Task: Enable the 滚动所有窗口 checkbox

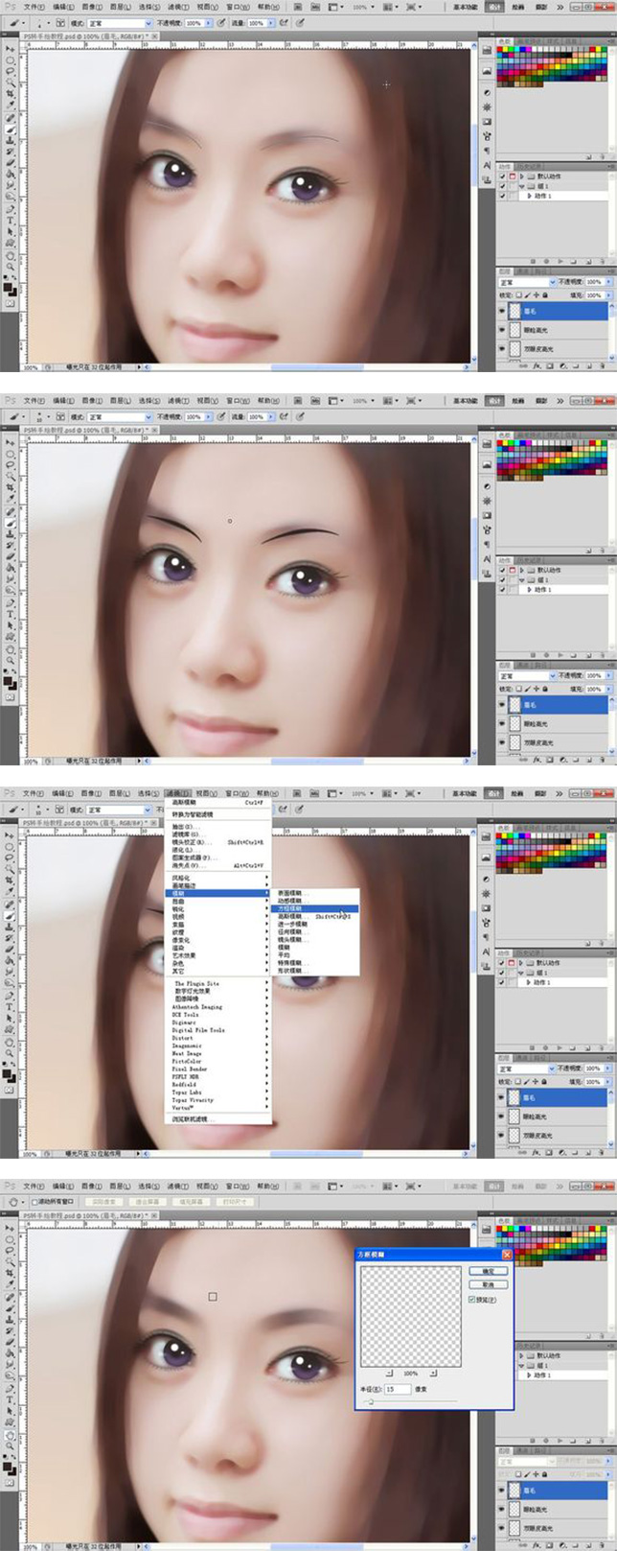Action: pyautogui.click(x=35, y=1201)
